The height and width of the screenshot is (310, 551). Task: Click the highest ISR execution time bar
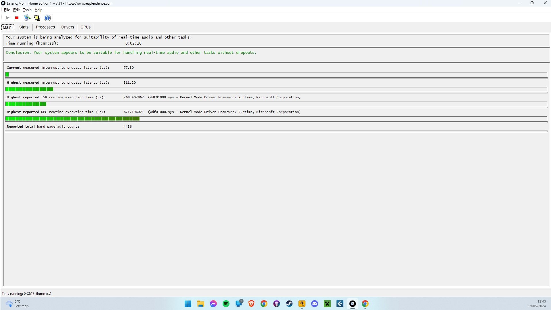tap(26, 104)
